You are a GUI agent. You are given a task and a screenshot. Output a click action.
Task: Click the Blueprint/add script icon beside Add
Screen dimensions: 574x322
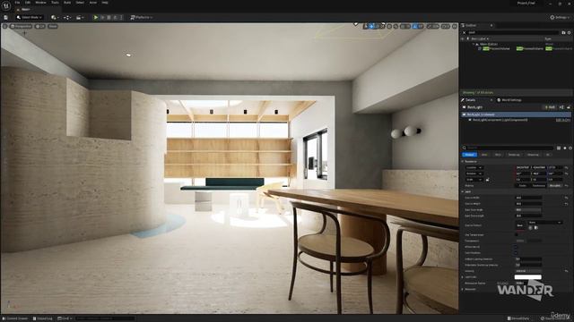coord(561,107)
